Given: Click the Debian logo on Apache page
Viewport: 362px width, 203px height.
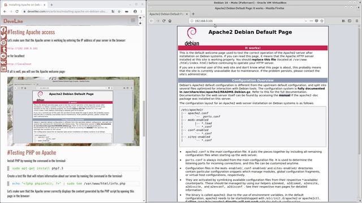Looking at the screenshot, I should pos(192,36).
